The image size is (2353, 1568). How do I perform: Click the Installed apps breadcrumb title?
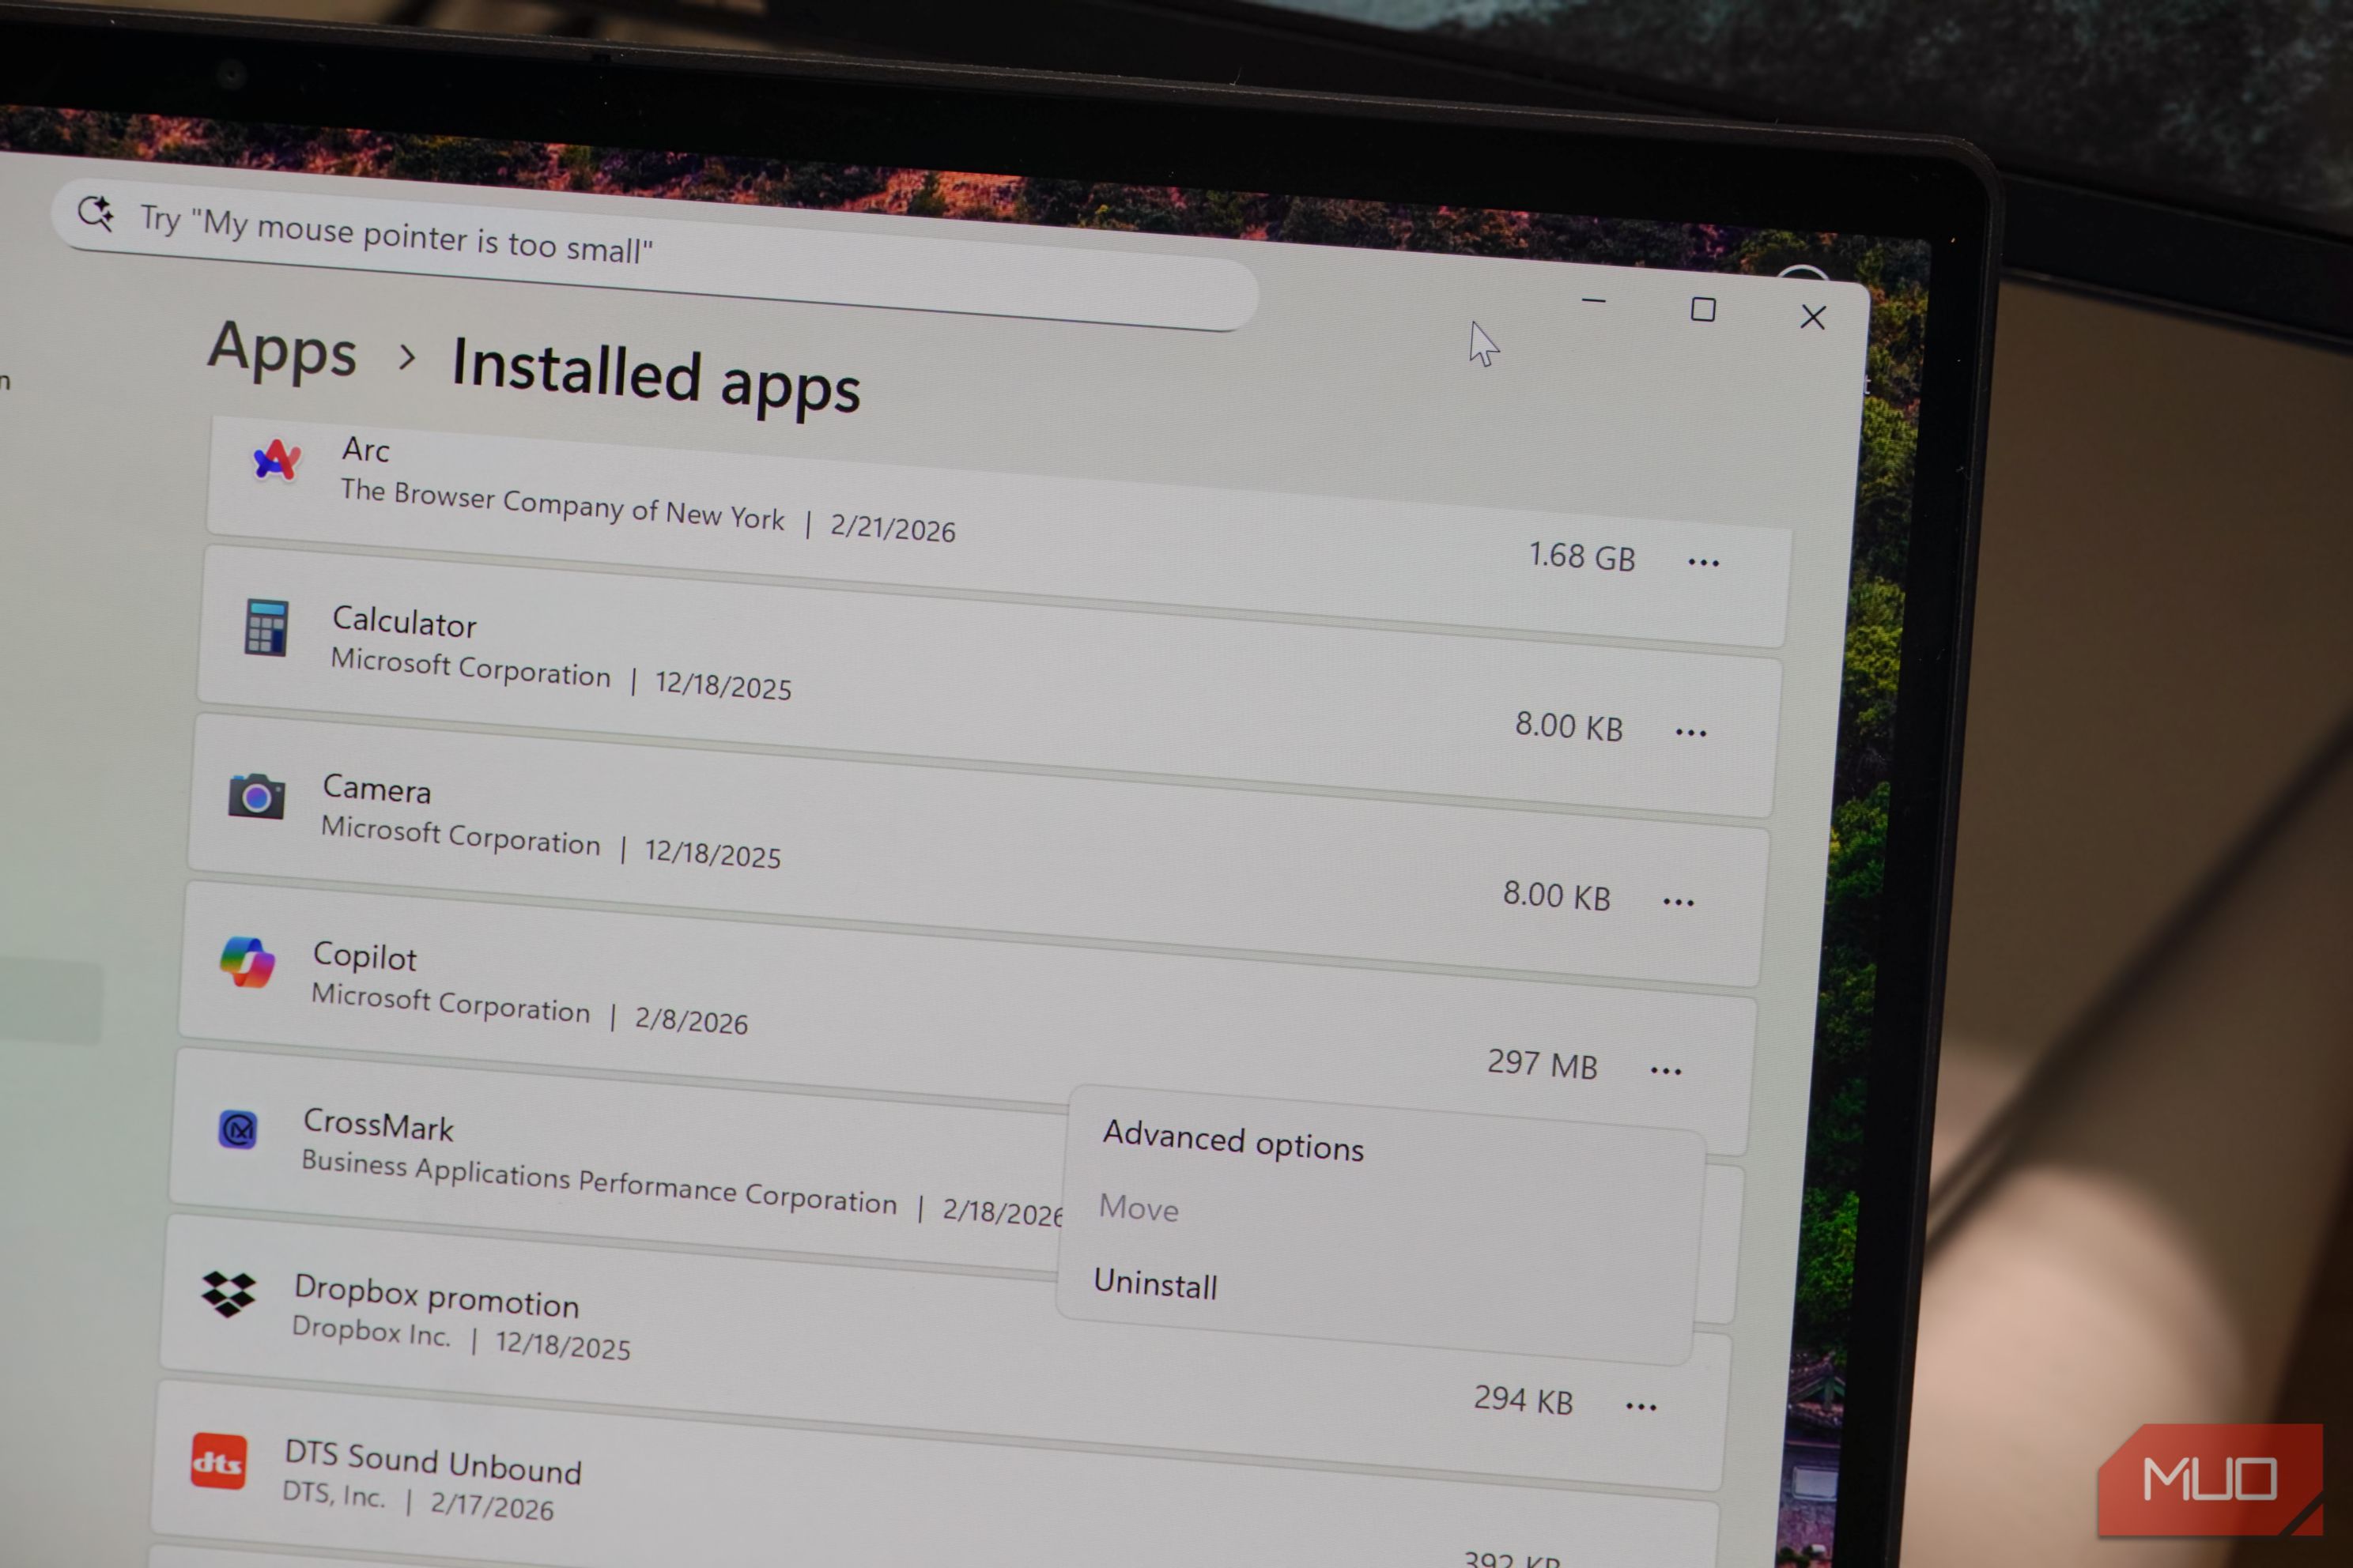click(x=655, y=376)
